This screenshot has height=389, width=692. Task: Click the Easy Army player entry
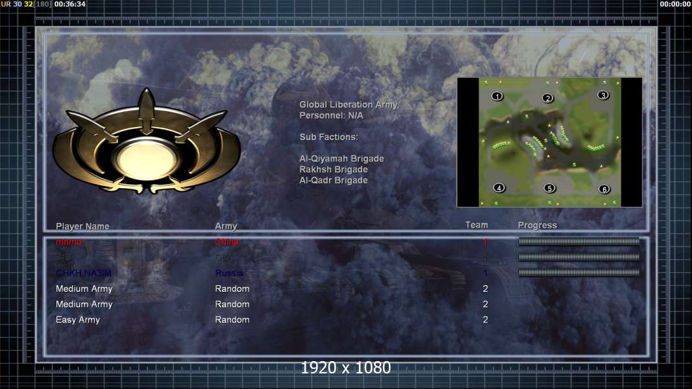[x=78, y=320]
